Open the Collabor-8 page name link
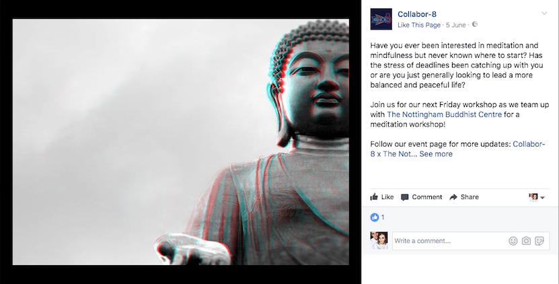 click(x=417, y=14)
